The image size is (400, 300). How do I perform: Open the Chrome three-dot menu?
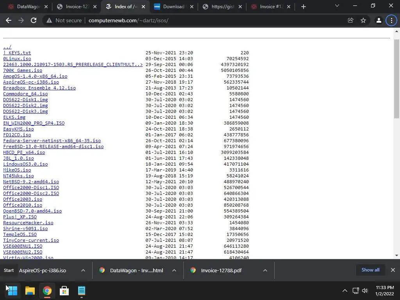coord(391,20)
